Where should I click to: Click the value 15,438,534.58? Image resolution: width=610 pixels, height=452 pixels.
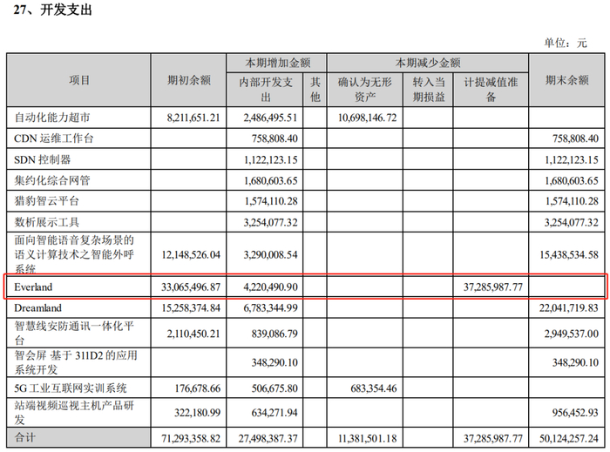(569, 255)
